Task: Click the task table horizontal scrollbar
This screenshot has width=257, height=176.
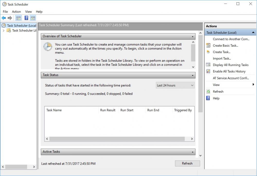Action: tap(117, 139)
